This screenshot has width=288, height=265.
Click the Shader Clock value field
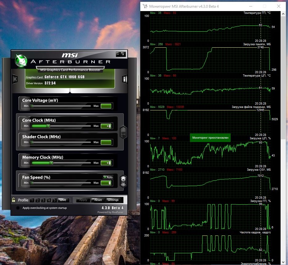point(106,142)
